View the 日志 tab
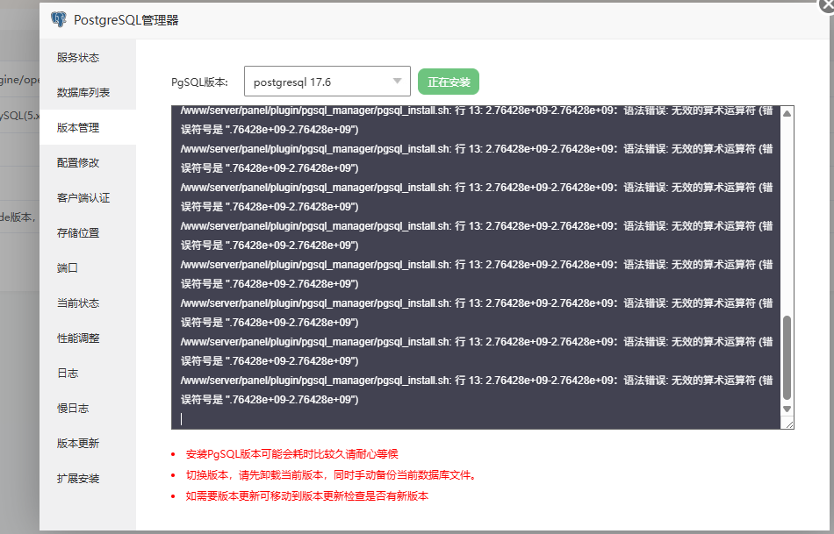 pos(88,373)
